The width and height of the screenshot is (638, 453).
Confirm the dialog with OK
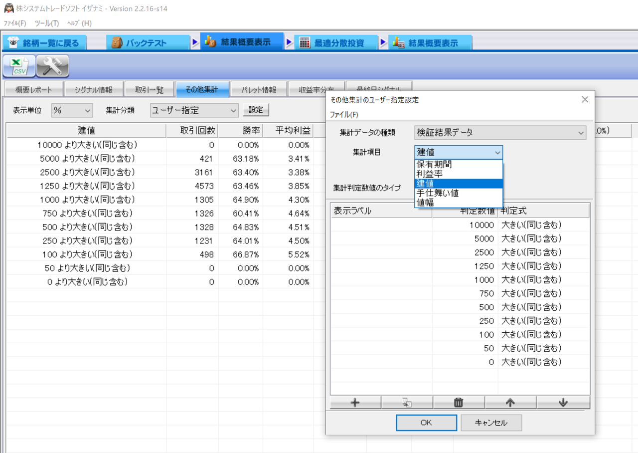pos(426,423)
